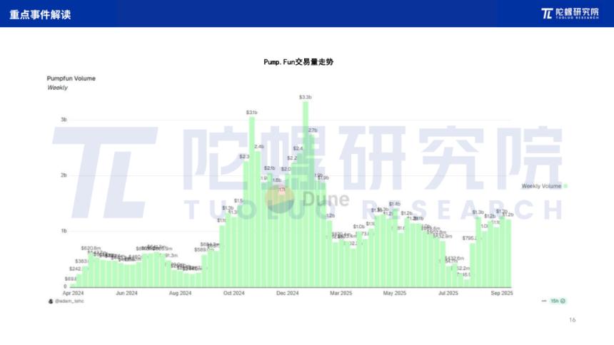Click the page number 16

(x=572, y=320)
